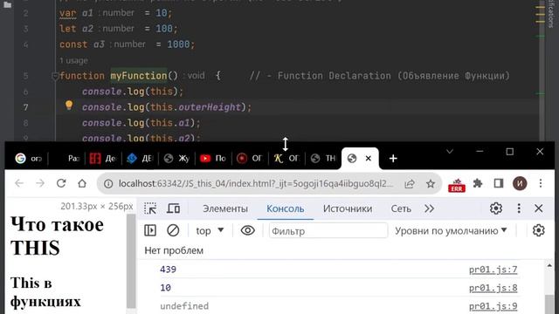Create live expression with eye icon

(x=247, y=230)
